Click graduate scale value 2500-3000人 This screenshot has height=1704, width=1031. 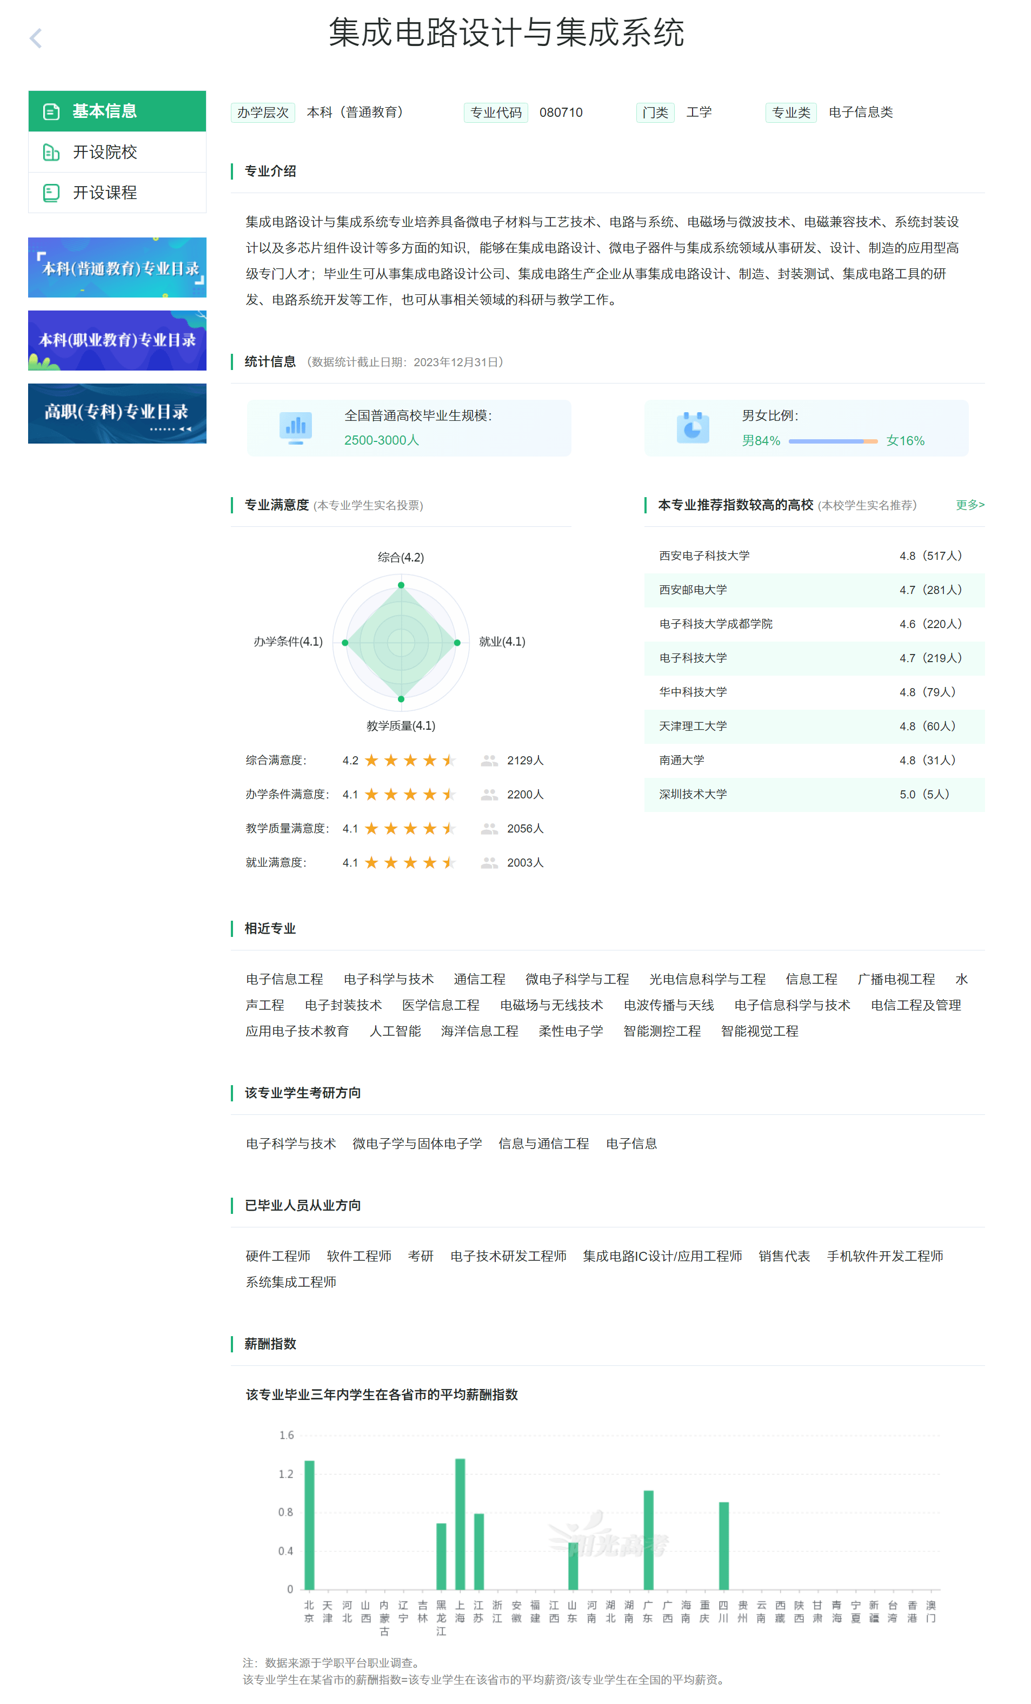(382, 440)
